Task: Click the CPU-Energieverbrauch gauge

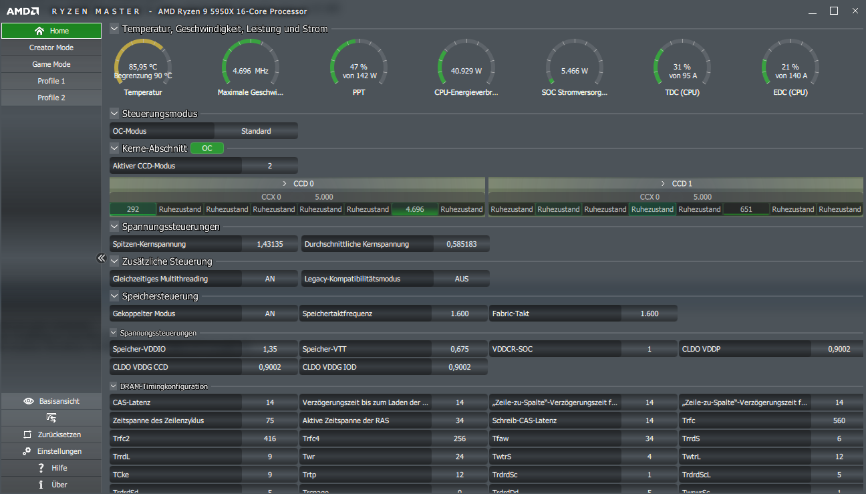Action: click(466, 68)
